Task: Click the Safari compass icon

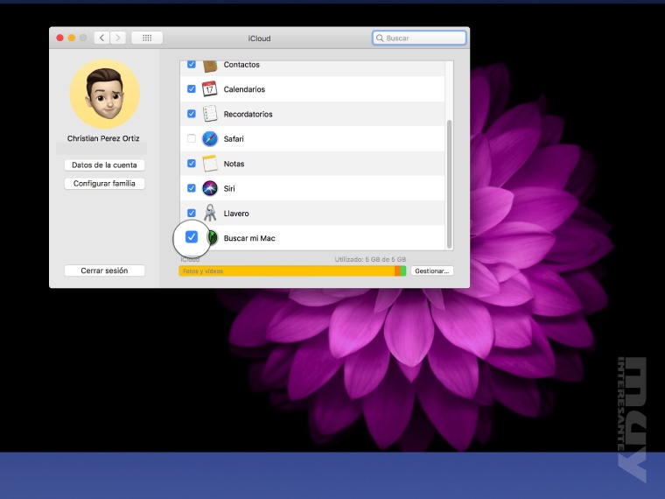Action: coord(210,138)
